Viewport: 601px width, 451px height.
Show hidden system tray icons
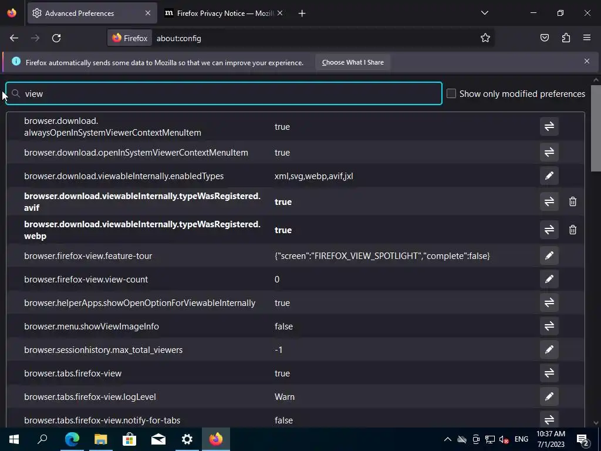tap(447, 439)
